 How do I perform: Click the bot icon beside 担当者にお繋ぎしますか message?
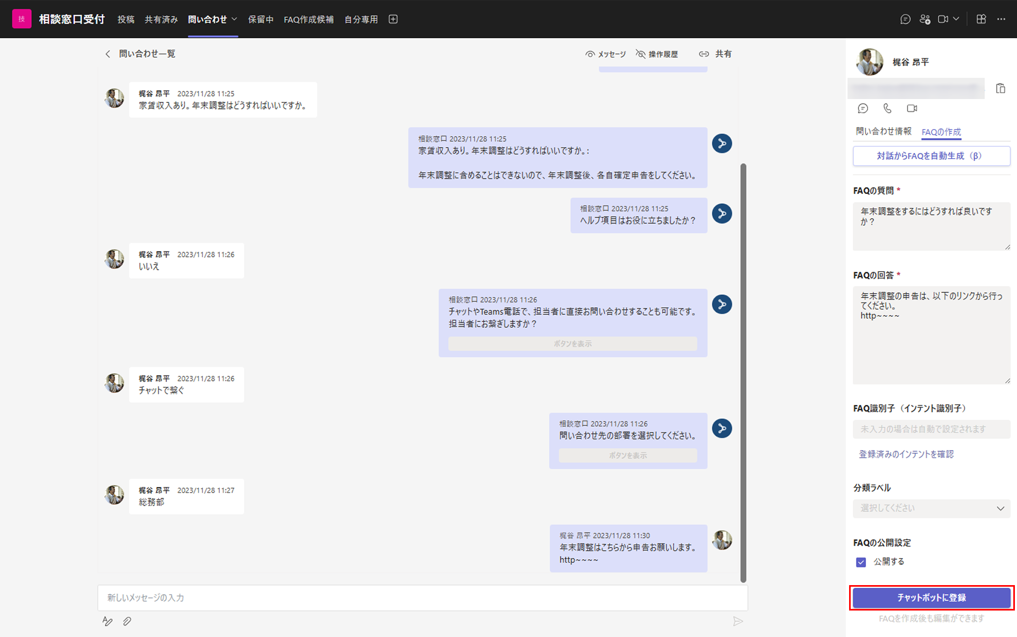pos(722,304)
